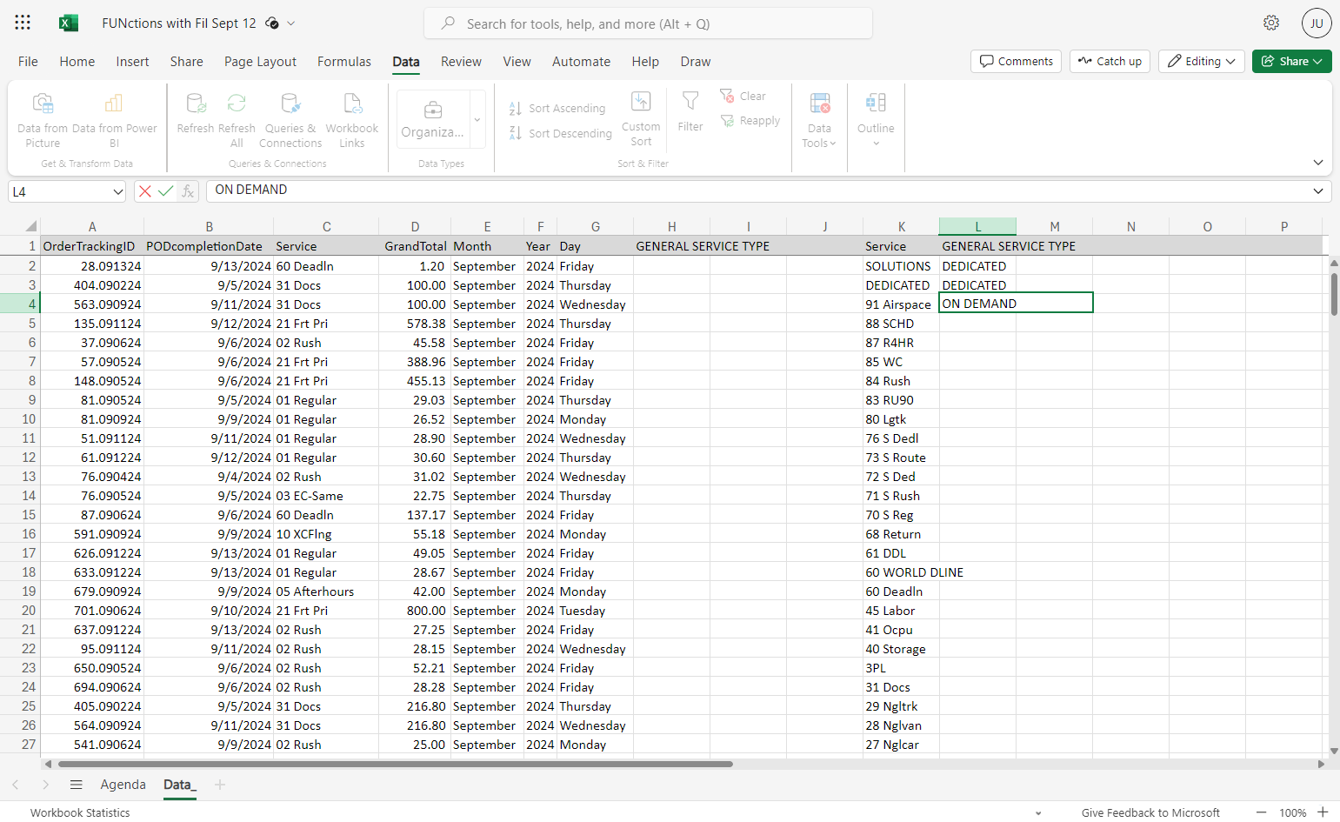The image size is (1340, 822).
Task: Open the insert function fx button
Action: pos(188,191)
